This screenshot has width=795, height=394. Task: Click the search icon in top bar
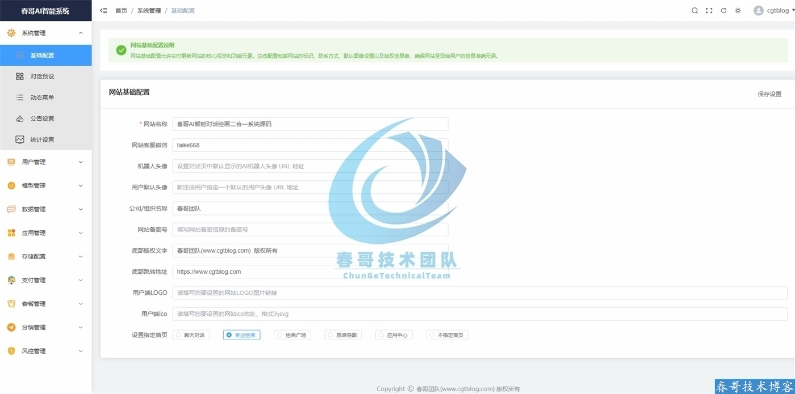[x=694, y=11]
